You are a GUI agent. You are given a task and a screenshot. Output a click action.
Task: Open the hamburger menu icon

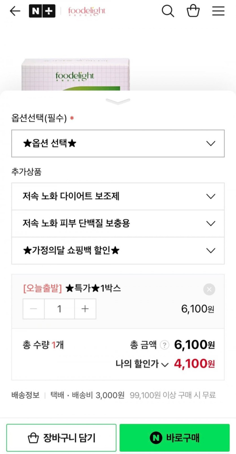[x=218, y=11]
